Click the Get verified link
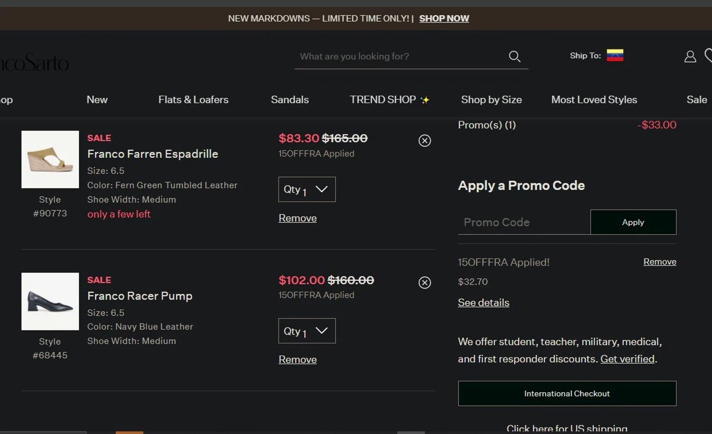 coord(628,359)
